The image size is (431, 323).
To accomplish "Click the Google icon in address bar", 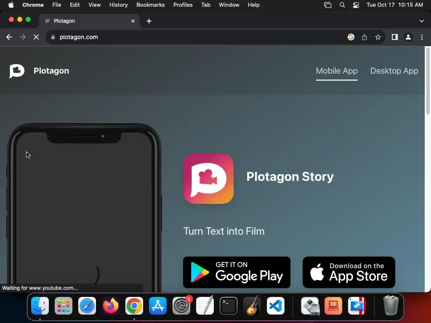I will point(351,37).
